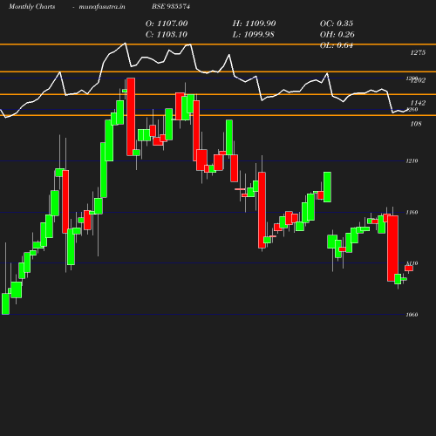The height and width of the screenshot is (436, 436).
Task: Click the last red candle at chart's right end
Action: point(409,269)
